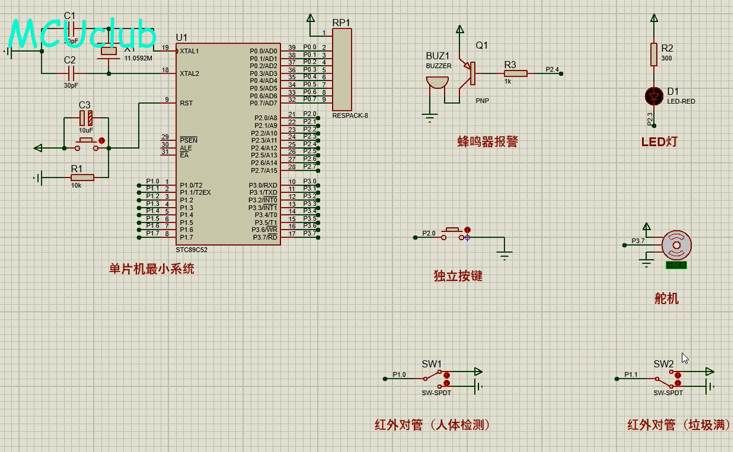The height and width of the screenshot is (452, 733).
Task: Select the X1 11.0592M crystal oscillator
Action: [108, 52]
